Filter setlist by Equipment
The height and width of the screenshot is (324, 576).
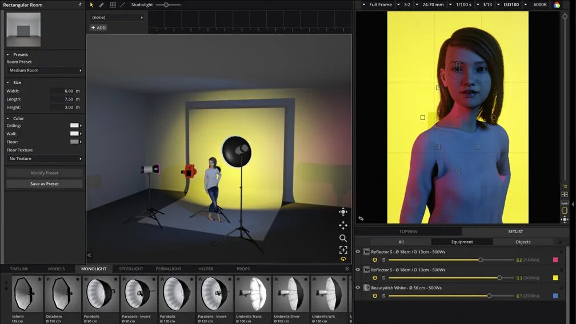[x=462, y=242]
